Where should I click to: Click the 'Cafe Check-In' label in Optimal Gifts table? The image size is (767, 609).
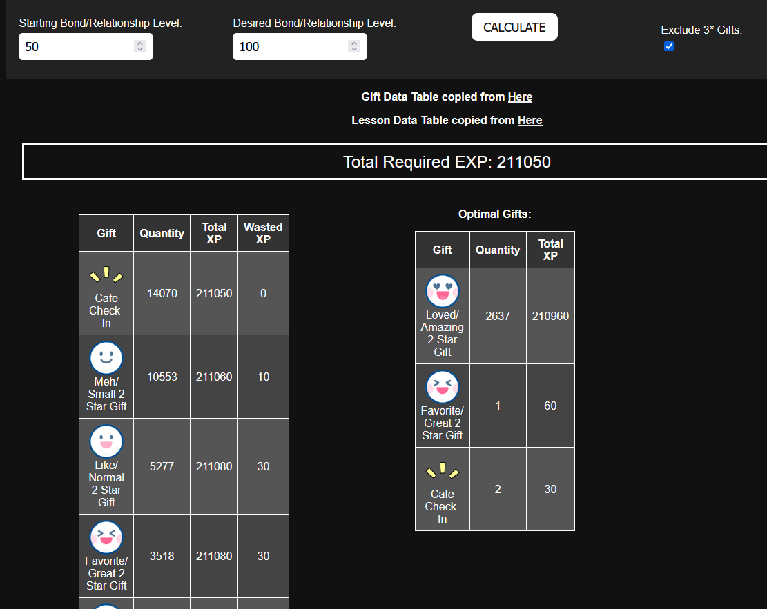click(x=443, y=506)
